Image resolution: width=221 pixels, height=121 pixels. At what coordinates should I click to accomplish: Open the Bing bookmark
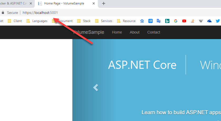167,21
